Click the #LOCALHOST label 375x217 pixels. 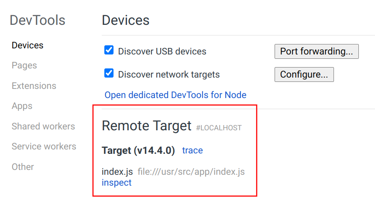click(x=219, y=128)
